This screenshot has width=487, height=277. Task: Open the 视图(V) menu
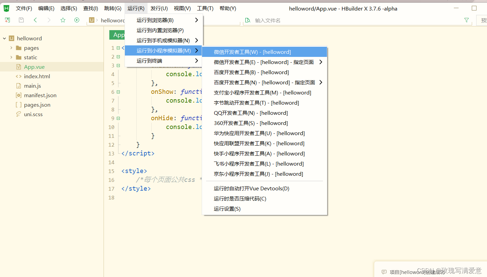click(x=182, y=8)
